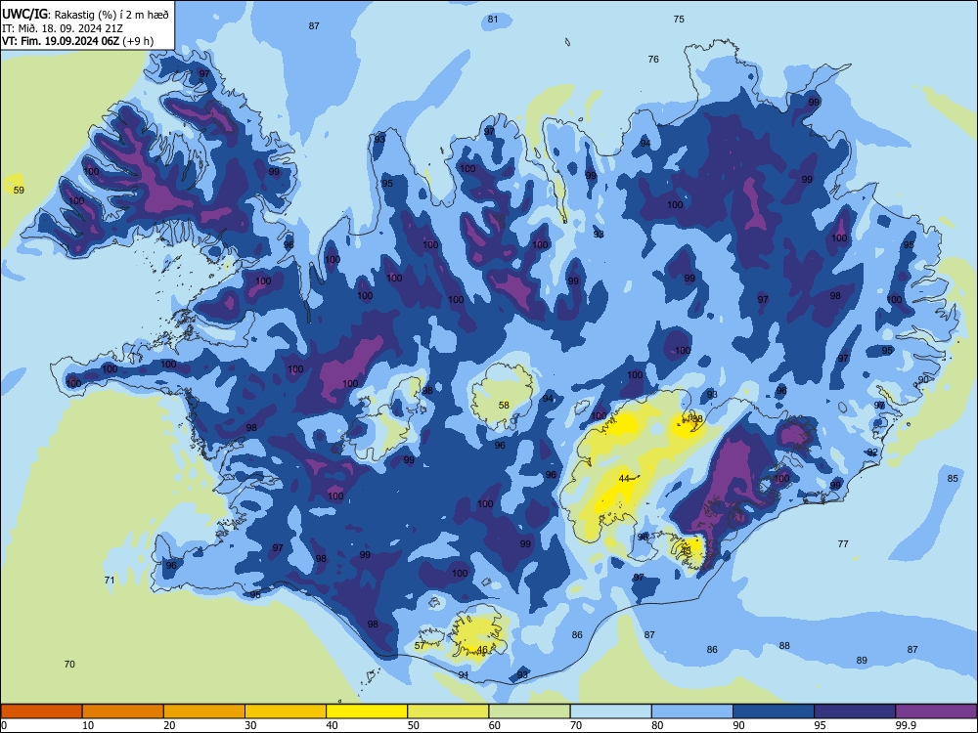Select the '89' value in the southeast ocean
This screenshot has width=978, height=733.
[x=862, y=660]
